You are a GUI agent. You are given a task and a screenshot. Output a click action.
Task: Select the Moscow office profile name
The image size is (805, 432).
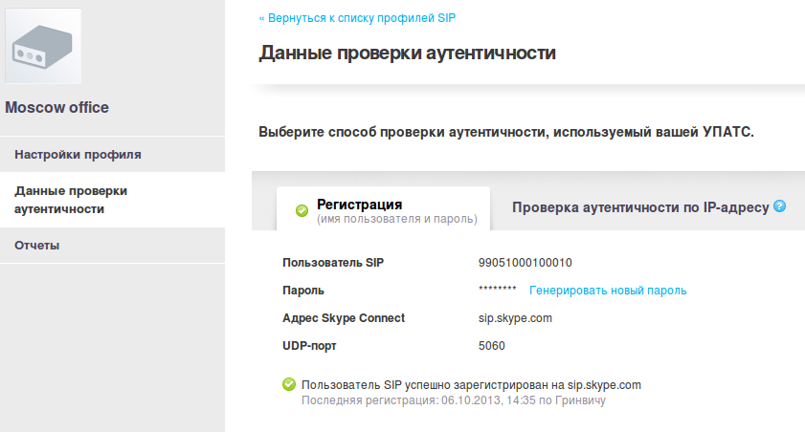tap(56, 108)
